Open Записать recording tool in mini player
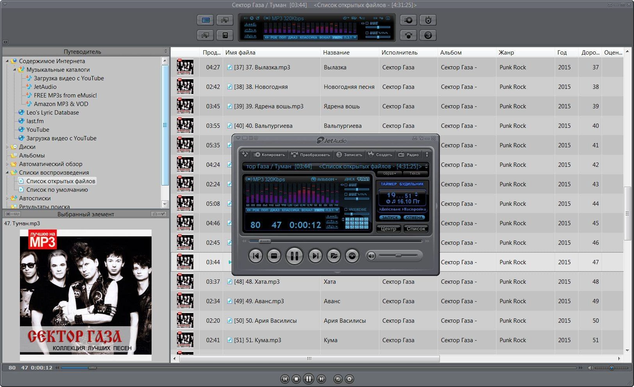 pos(349,155)
